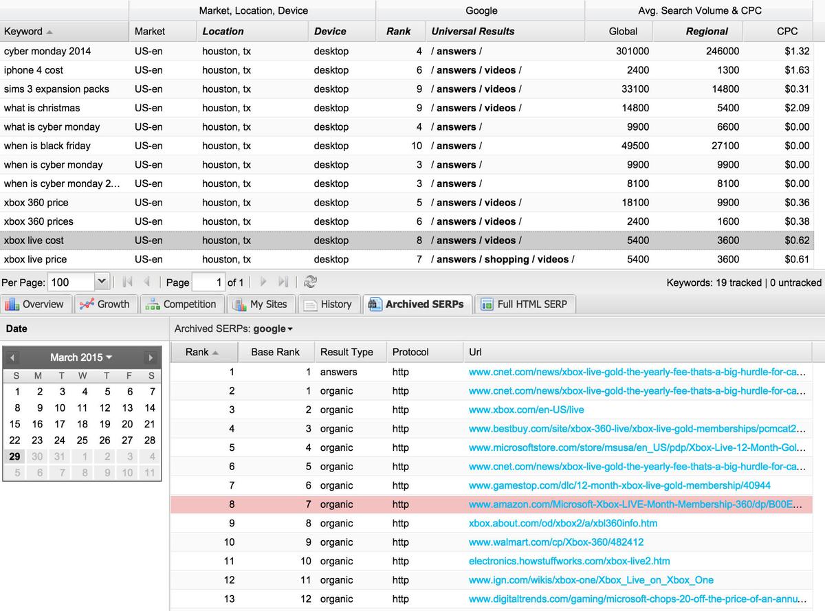825x611 pixels.
Task: Show the previous month in the calendar
Action: click(12, 357)
